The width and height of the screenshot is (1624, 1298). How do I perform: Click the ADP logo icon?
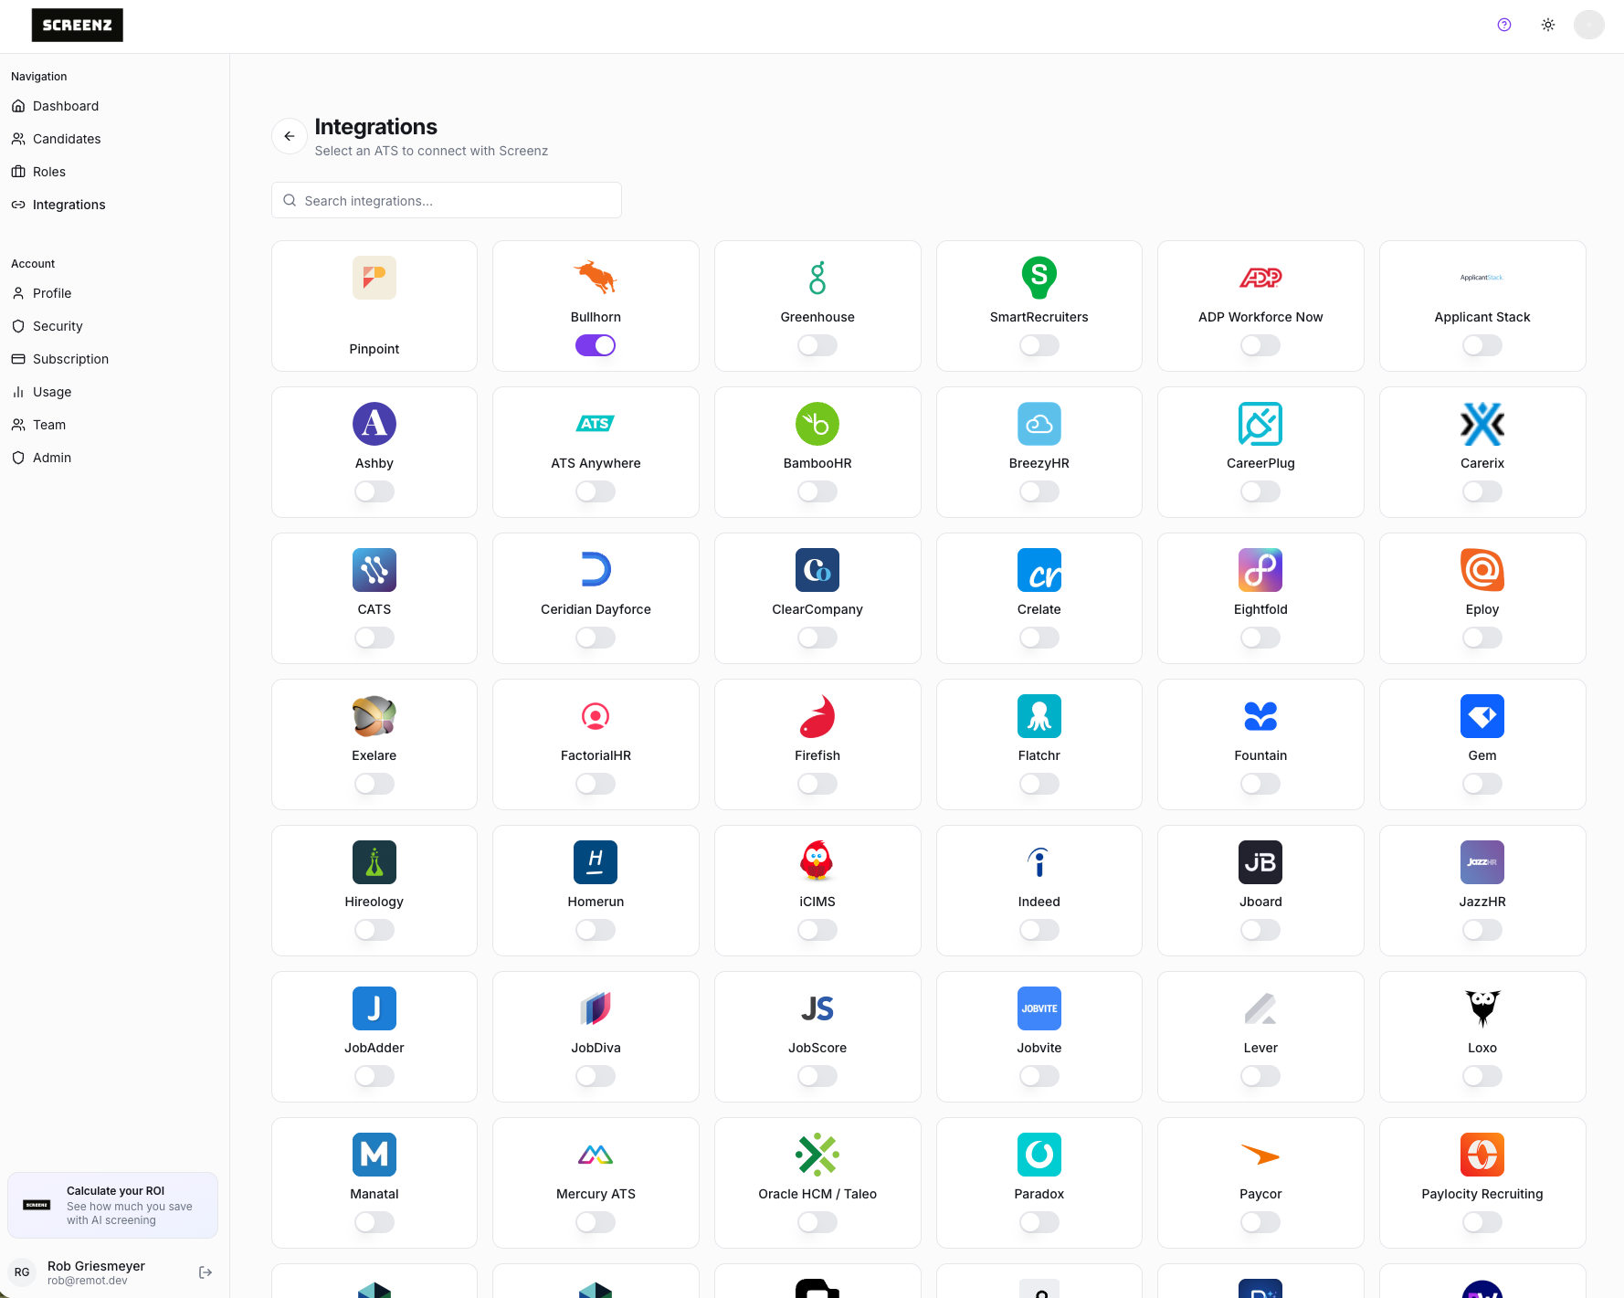coord(1260,278)
